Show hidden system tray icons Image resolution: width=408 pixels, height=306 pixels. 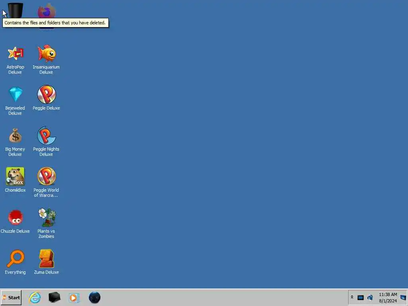pos(352,297)
